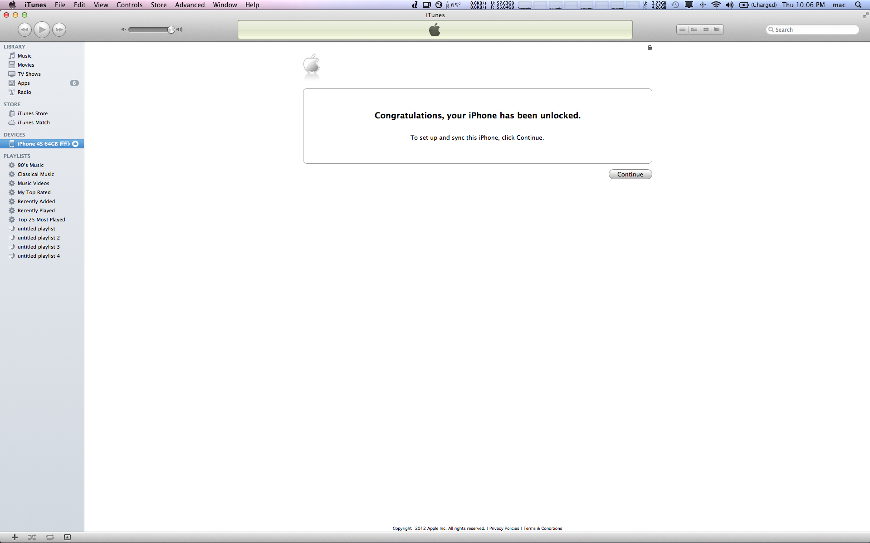Open the Time Machine menu bar icon
This screenshot has height=543, width=870.
pyautogui.click(x=675, y=5)
